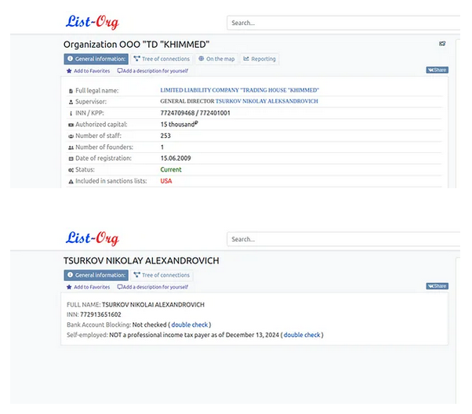The height and width of the screenshot is (414, 472).
Task: Click the VK Share button on Tsurkov's page
Action: (437, 286)
